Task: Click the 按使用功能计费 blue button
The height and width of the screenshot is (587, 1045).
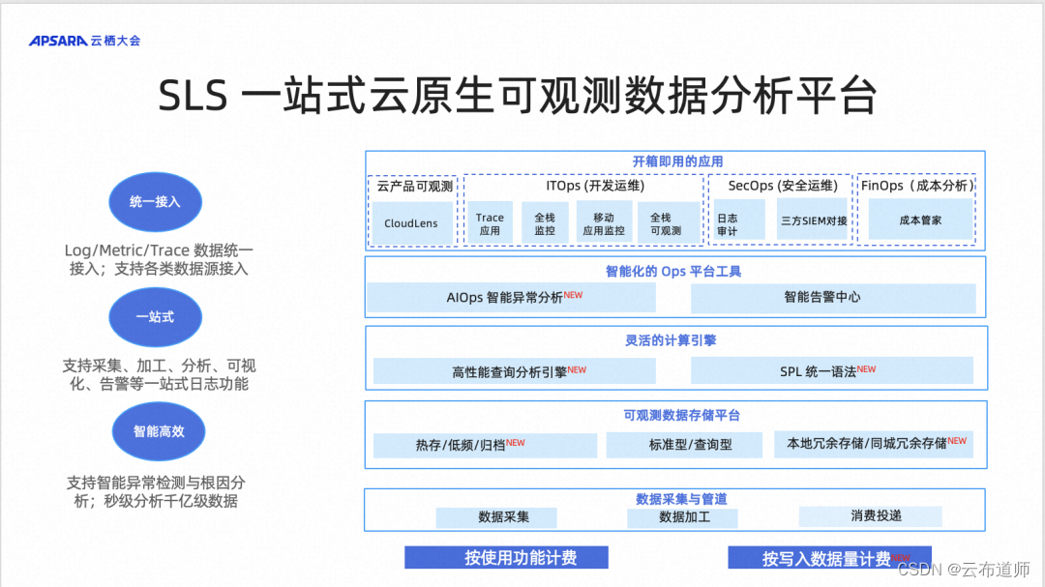Action: click(x=506, y=558)
